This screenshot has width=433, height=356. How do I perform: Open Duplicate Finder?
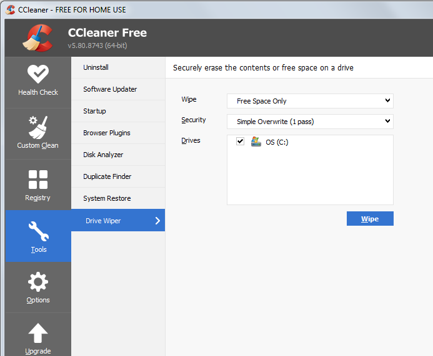coord(118,176)
